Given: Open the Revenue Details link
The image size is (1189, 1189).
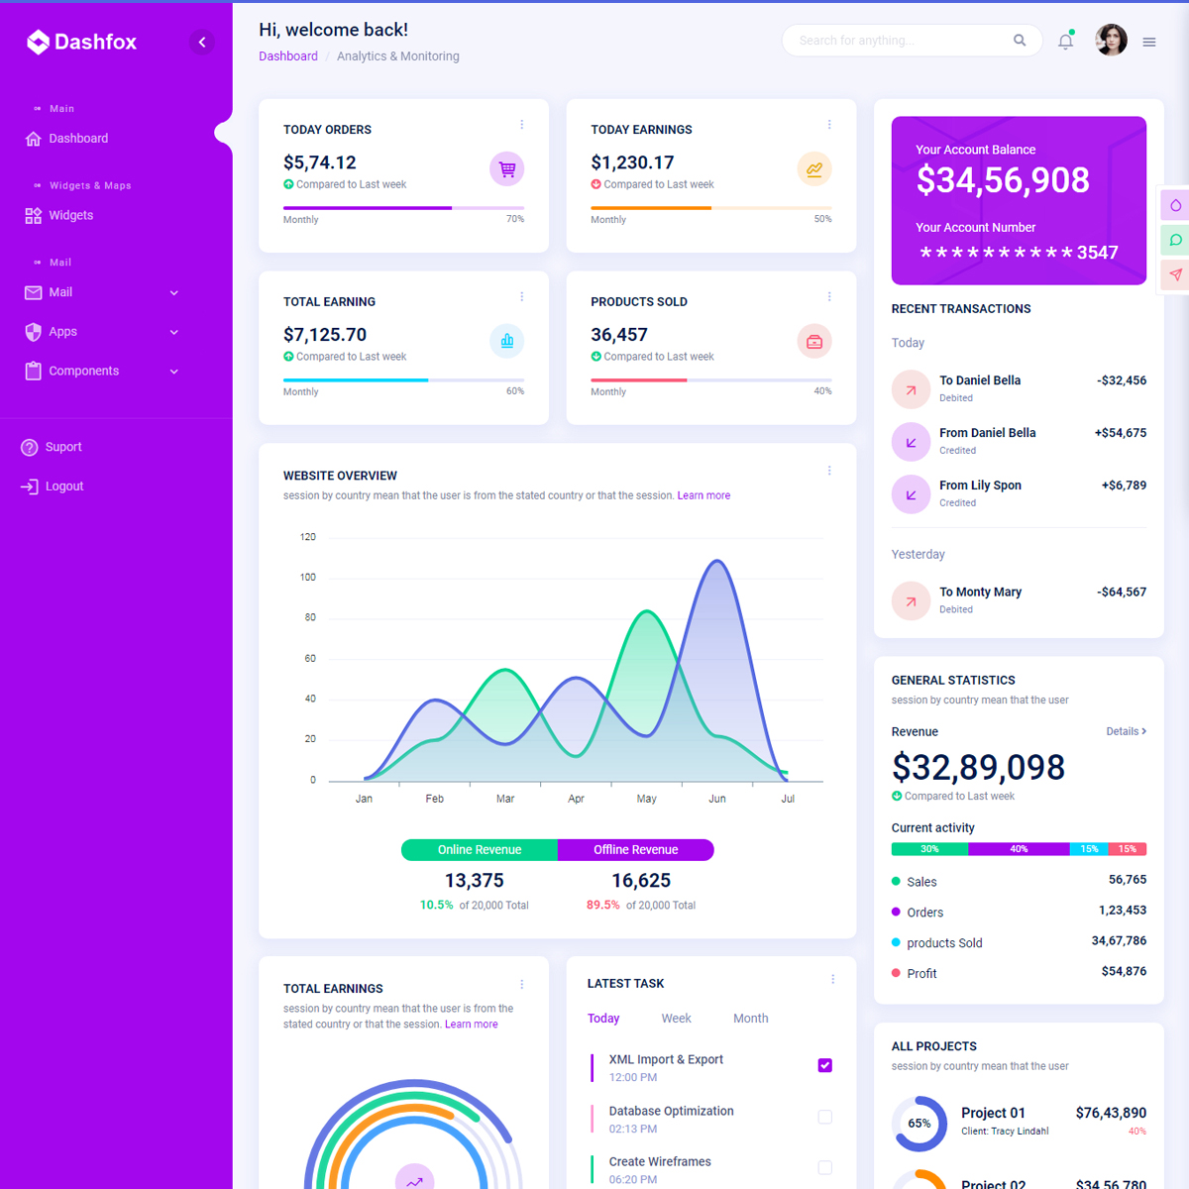Looking at the screenshot, I should [1127, 731].
